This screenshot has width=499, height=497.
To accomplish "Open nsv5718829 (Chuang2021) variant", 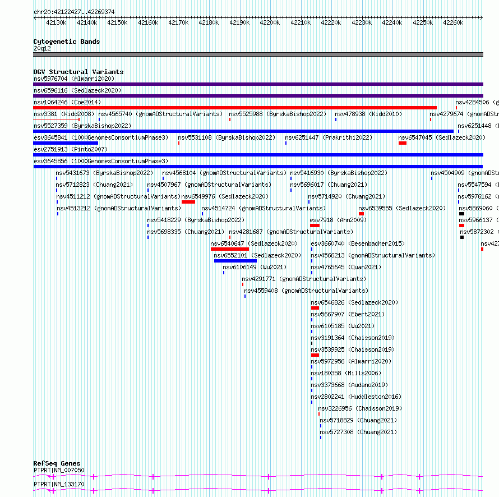I will 358,420.
